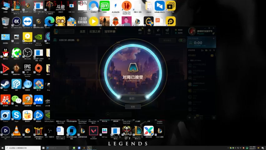Screen dimensions: 266x150
Task: Open the Recycle Bin desktop icon
Action: [x=5, y=22]
